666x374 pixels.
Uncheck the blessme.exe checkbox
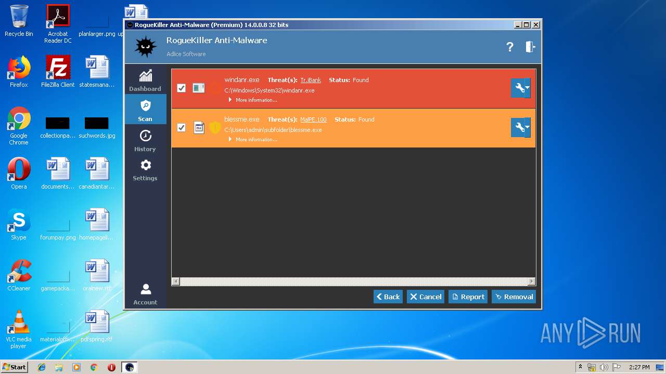[181, 127]
